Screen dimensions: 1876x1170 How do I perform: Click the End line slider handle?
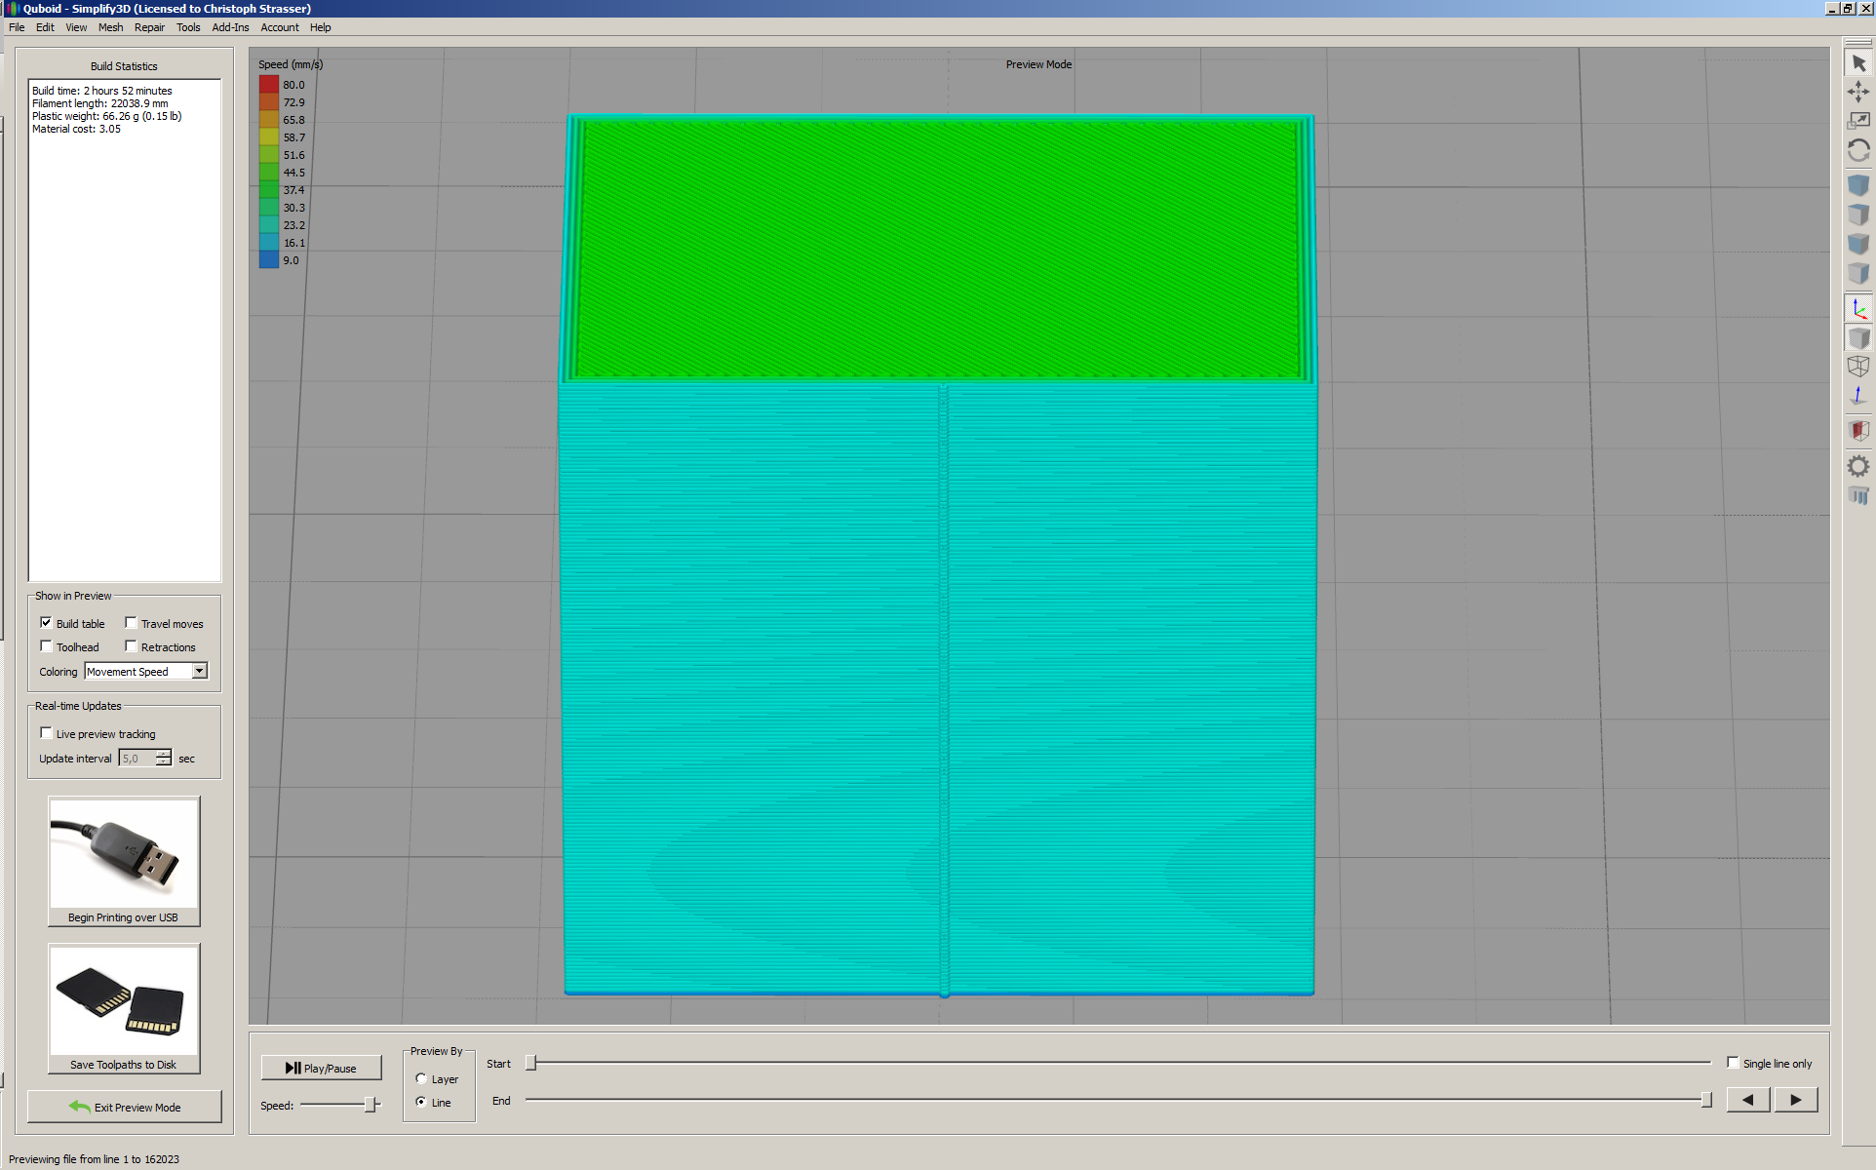[1705, 1100]
